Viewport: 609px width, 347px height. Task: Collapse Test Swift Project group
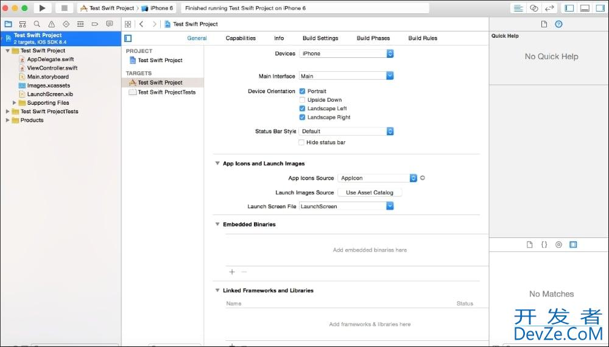(7, 51)
